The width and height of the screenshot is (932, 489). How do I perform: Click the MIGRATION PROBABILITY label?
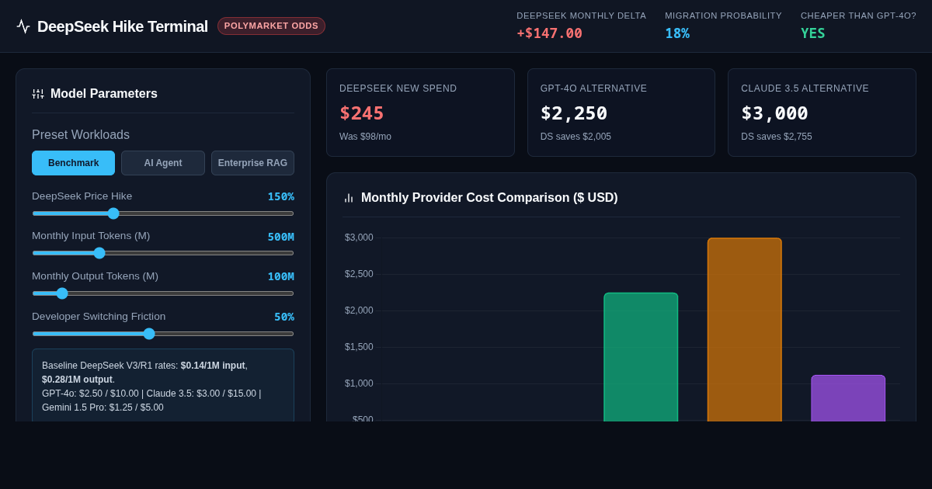(723, 16)
